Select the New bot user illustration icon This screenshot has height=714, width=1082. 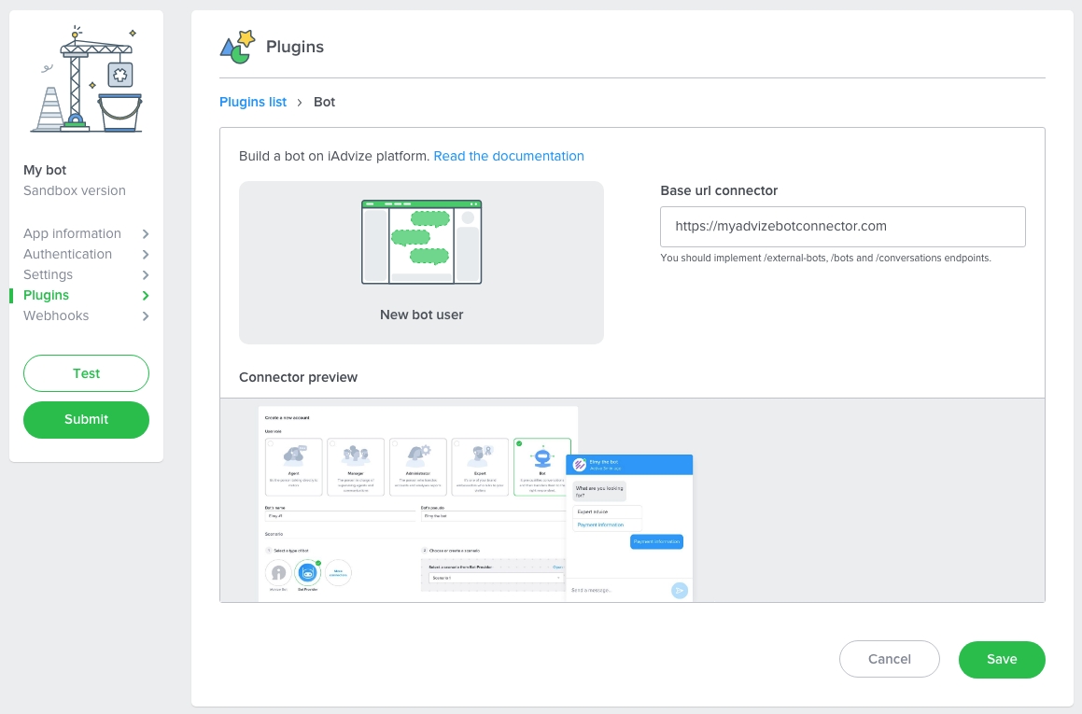(421, 242)
